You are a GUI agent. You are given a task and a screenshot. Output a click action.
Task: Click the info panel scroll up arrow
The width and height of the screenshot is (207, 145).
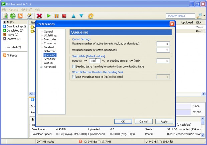203,119
